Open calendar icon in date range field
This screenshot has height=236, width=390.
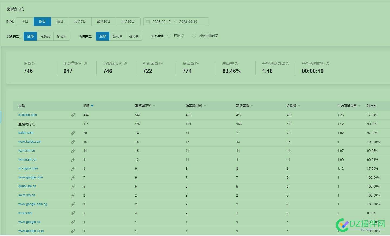tap(148, 22)
